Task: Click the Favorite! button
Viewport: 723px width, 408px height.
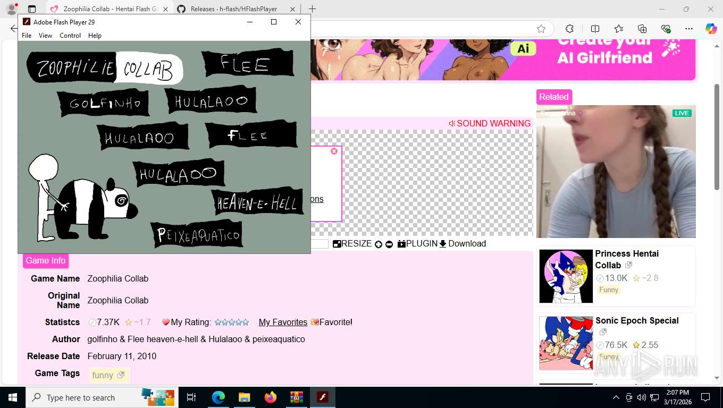Action: [332, 322]
